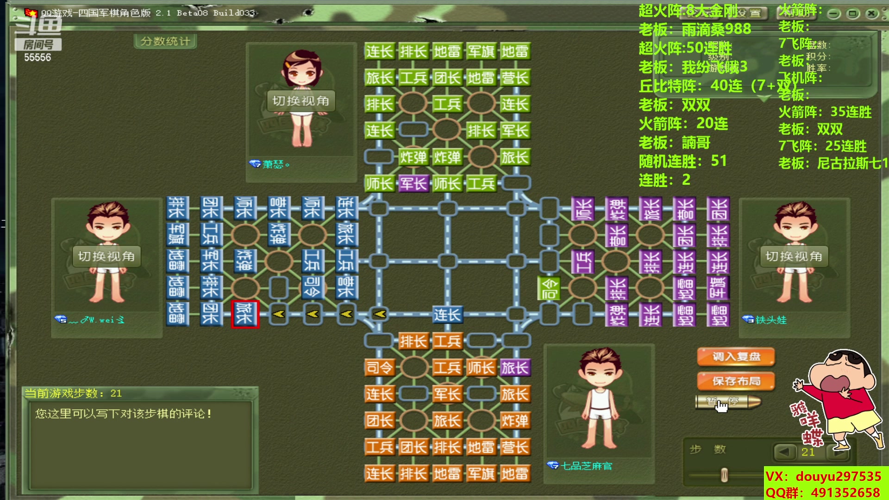Select the purple 军长 piece in top camp
The image size is (889, 500).
click(x=413, y=184)
